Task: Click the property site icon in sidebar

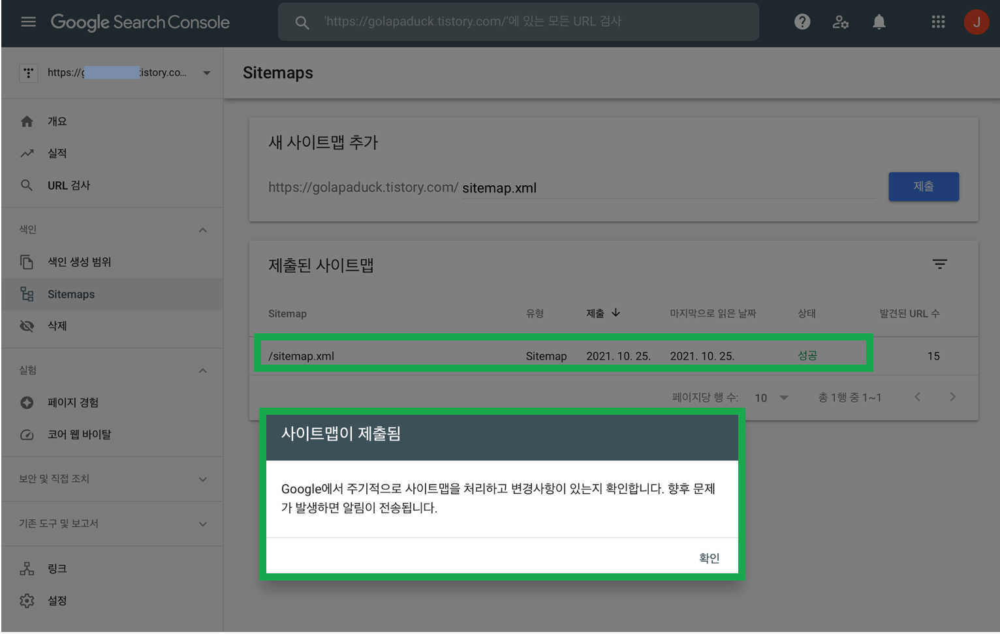Action: [28, 73]
